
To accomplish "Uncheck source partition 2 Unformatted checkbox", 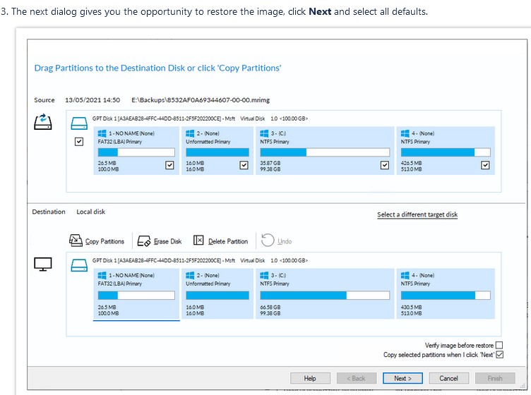I will coord(244,165).
